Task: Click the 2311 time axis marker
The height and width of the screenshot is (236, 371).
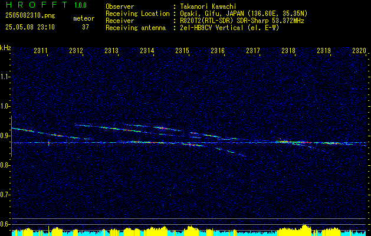Action: 41,50
